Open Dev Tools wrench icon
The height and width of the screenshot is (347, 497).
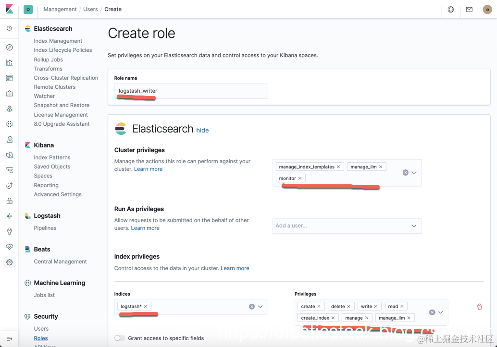[10, 231]
